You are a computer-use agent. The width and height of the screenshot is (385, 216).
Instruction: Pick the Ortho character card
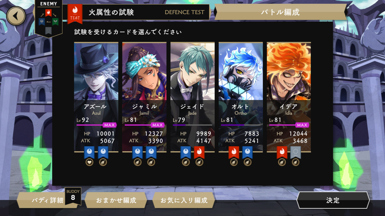(241, 97)
